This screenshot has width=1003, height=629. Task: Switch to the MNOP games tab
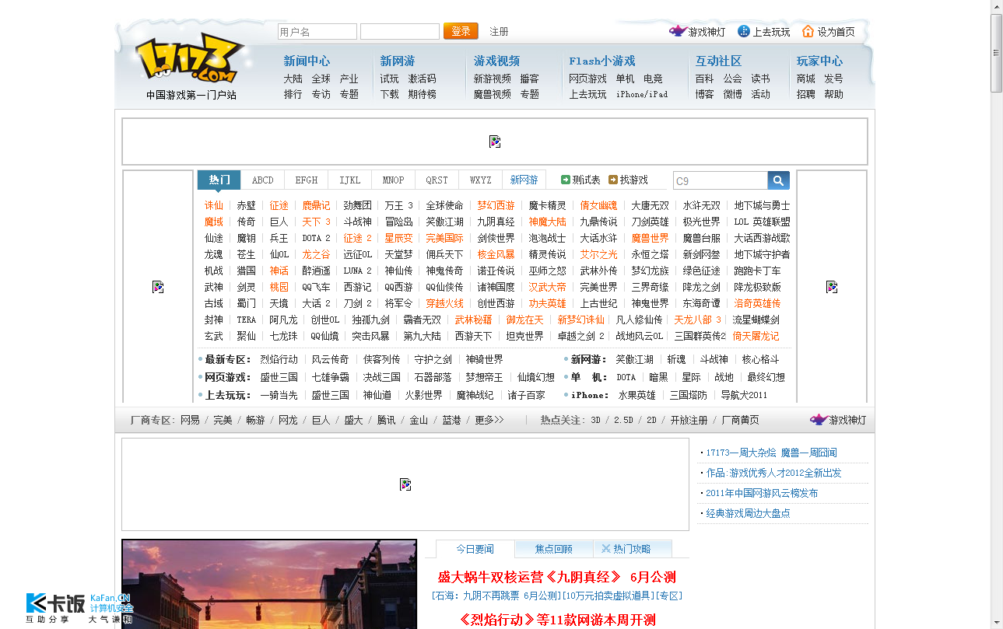pos(394,180)
